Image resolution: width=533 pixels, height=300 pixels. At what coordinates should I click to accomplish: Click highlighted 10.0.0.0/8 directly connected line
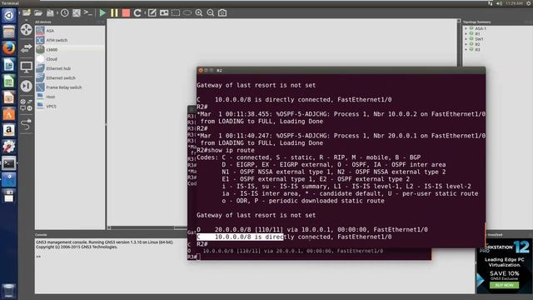coord(294,237)
